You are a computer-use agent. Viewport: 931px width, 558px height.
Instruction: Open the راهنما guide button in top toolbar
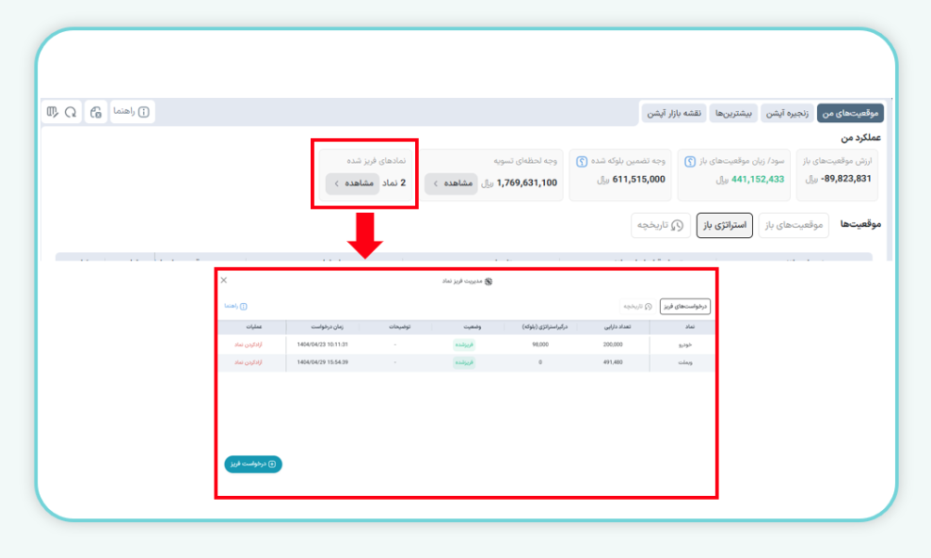[132, 112]
